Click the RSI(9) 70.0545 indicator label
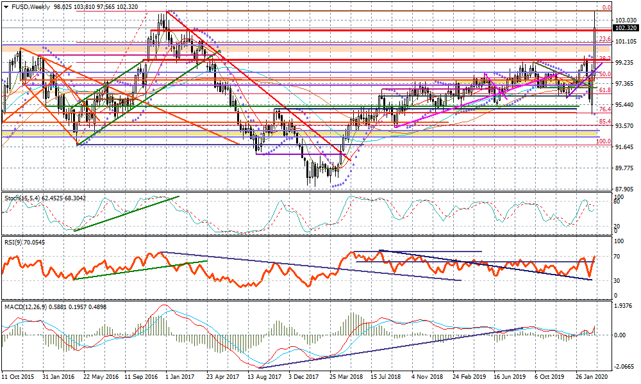Viewport: 641px width, 384px height. tap(25, 243)
